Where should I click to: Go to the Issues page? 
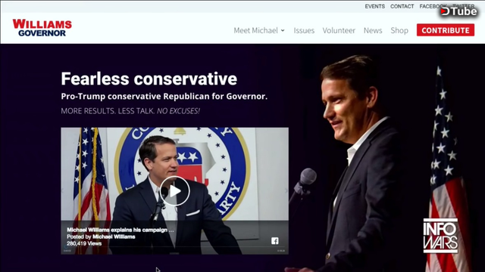(304, 30)
